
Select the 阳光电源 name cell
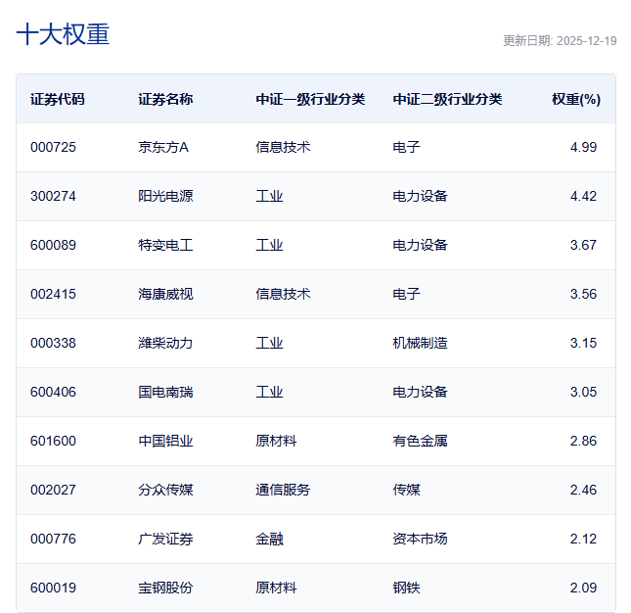coord(165,196)
